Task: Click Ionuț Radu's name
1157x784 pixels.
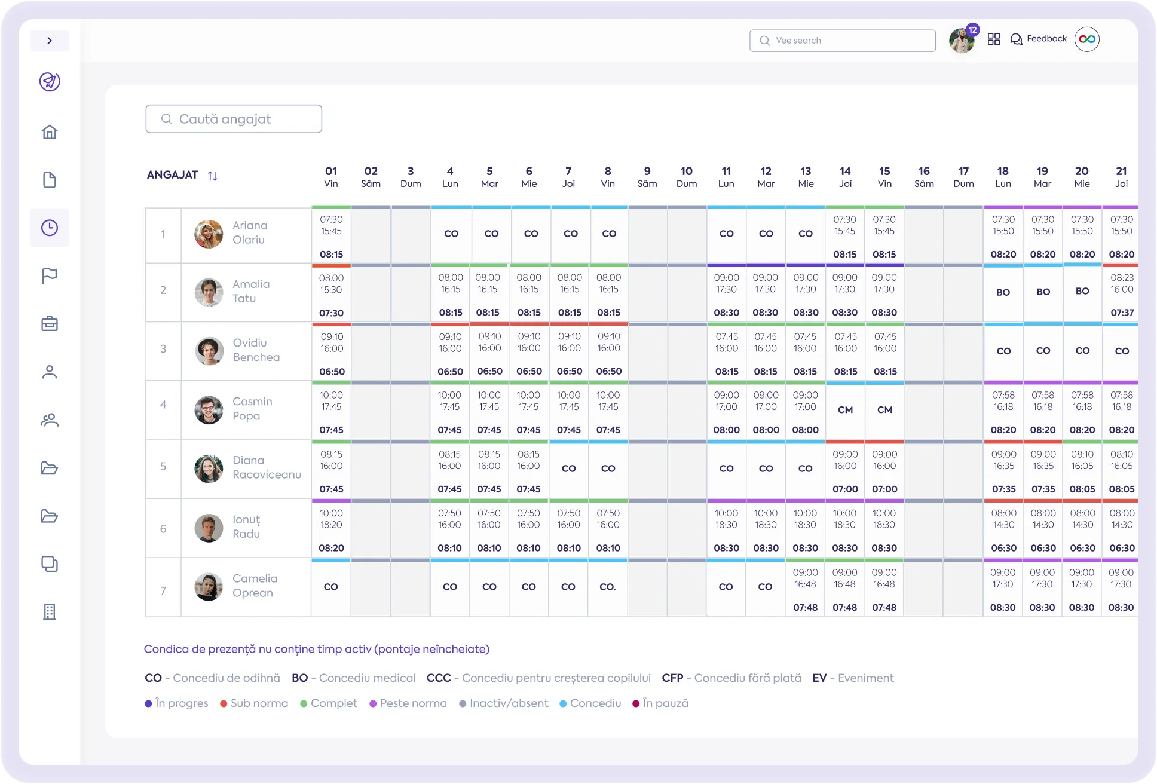Action: pyautogui.click(x=246, y=526)
